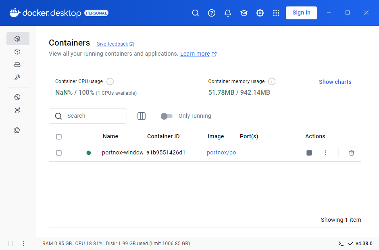The image size is (379, 250).
Task: Open the Containers view in sidebar
Action: (18, 39)
